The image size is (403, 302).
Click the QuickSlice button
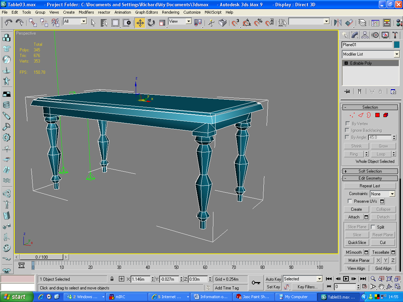[357, 243]
